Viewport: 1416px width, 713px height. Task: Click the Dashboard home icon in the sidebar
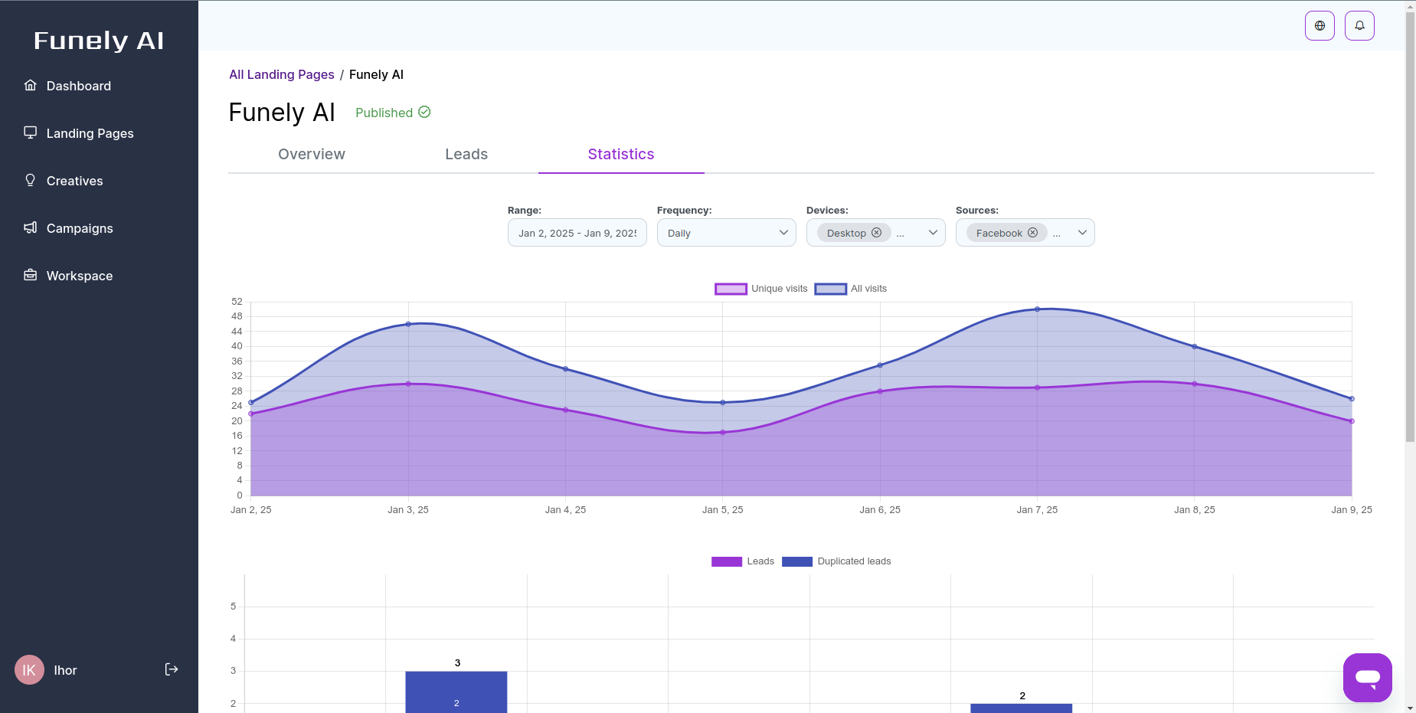tap(31, 85)
